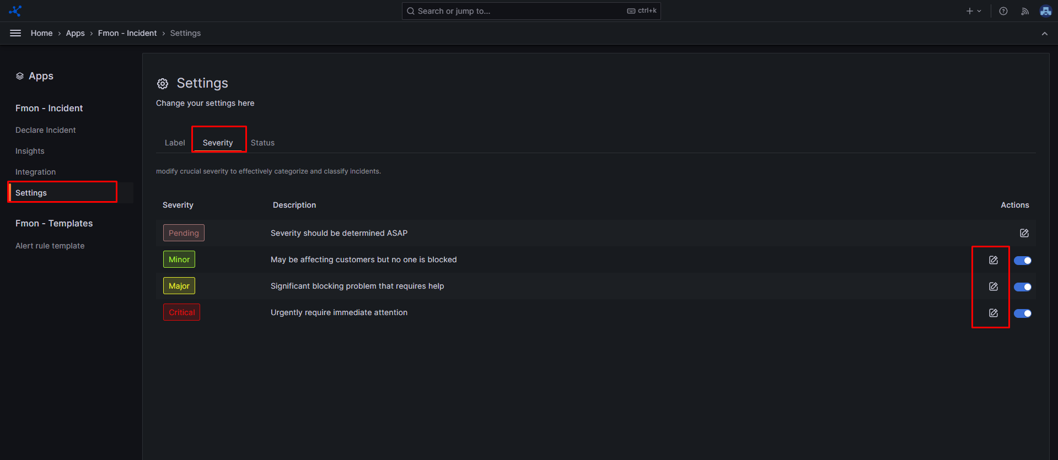Expand the plus 'New' dropdown
Viewport: 1058px width, 460px height.
pos(974,11)
